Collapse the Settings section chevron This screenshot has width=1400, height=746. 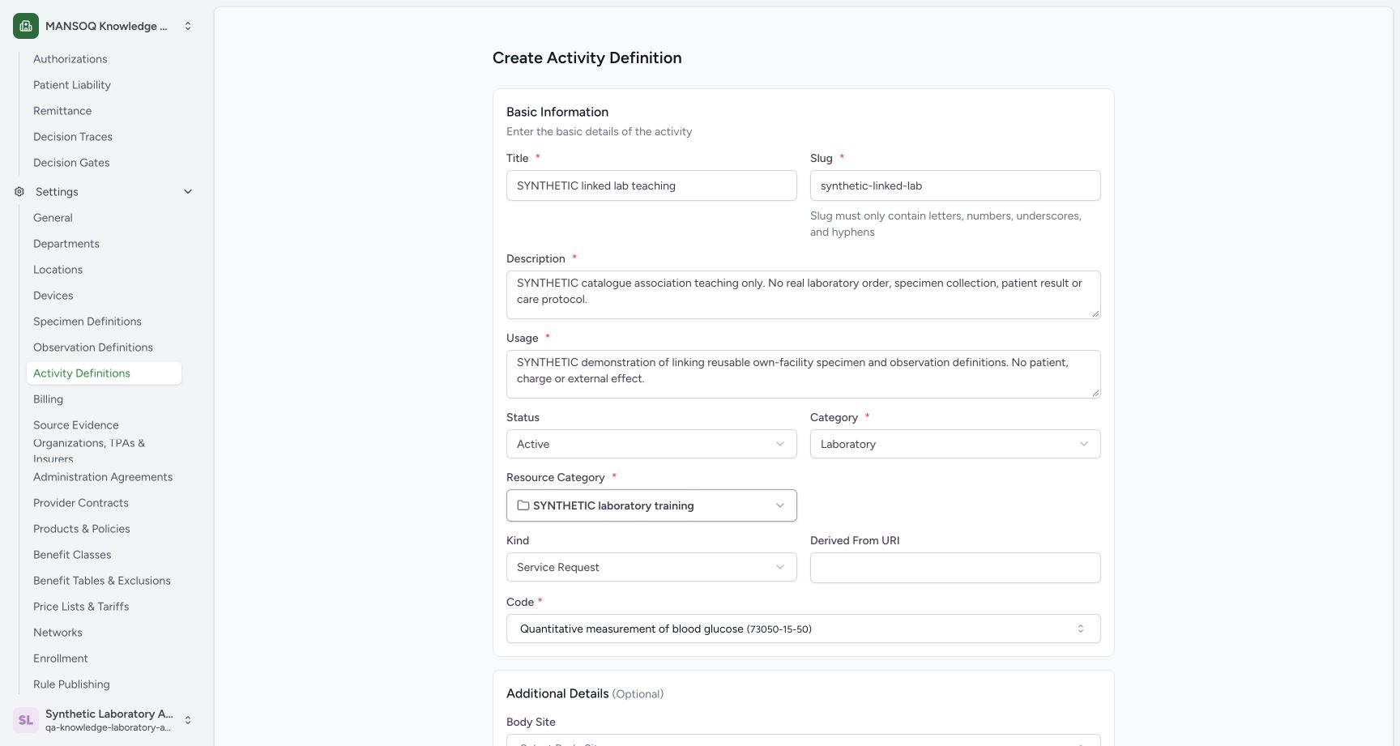coord(188,192)
